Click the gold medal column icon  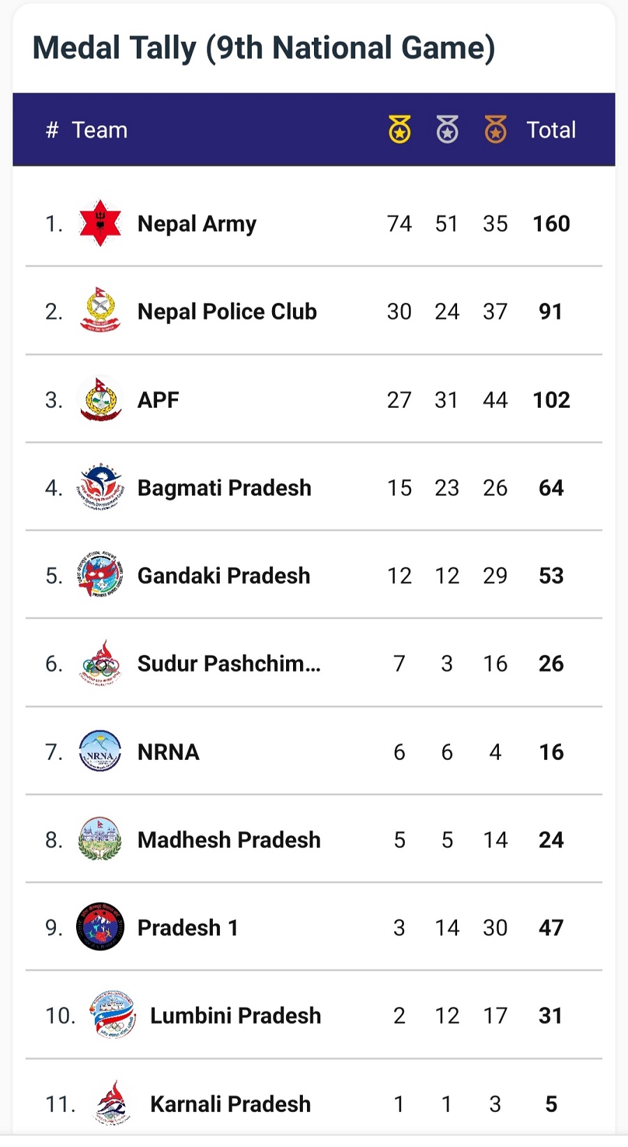[x=400, y=130]
